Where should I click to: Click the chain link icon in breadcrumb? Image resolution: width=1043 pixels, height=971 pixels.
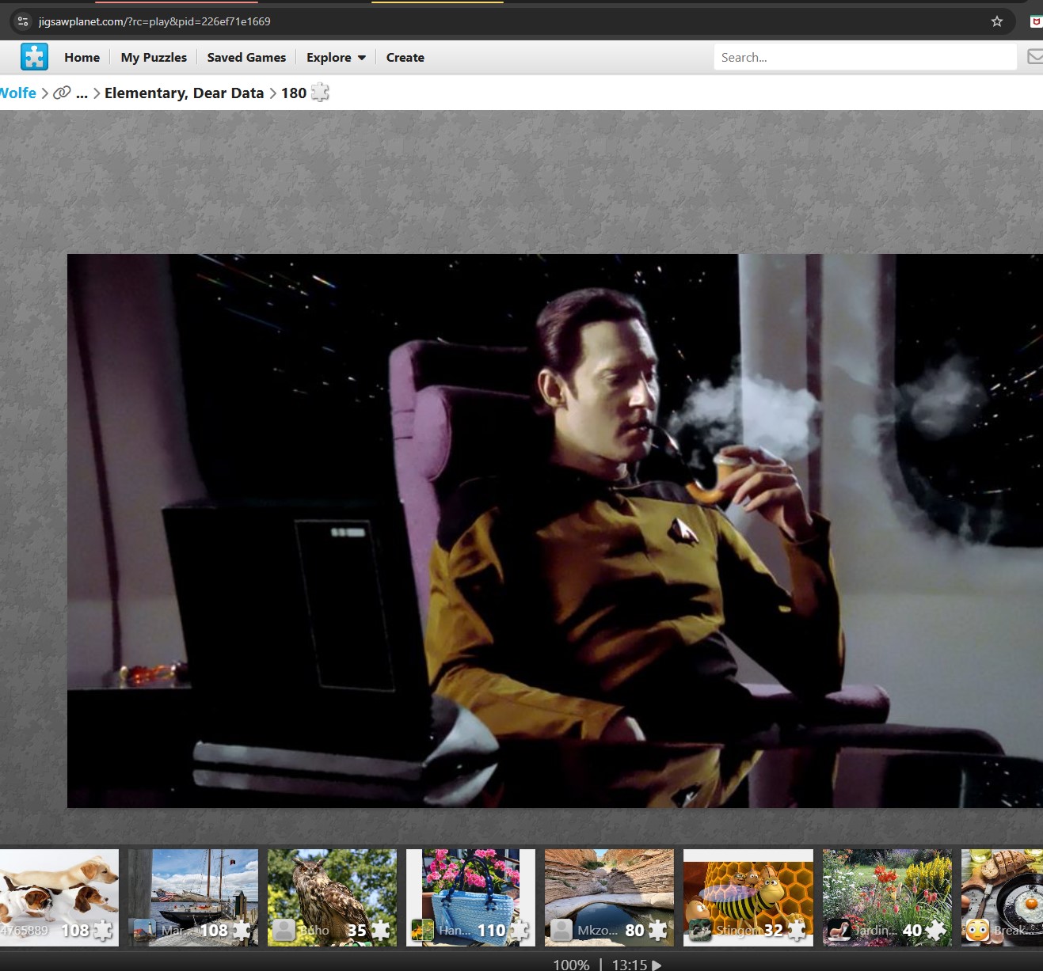tap(62, 93)
